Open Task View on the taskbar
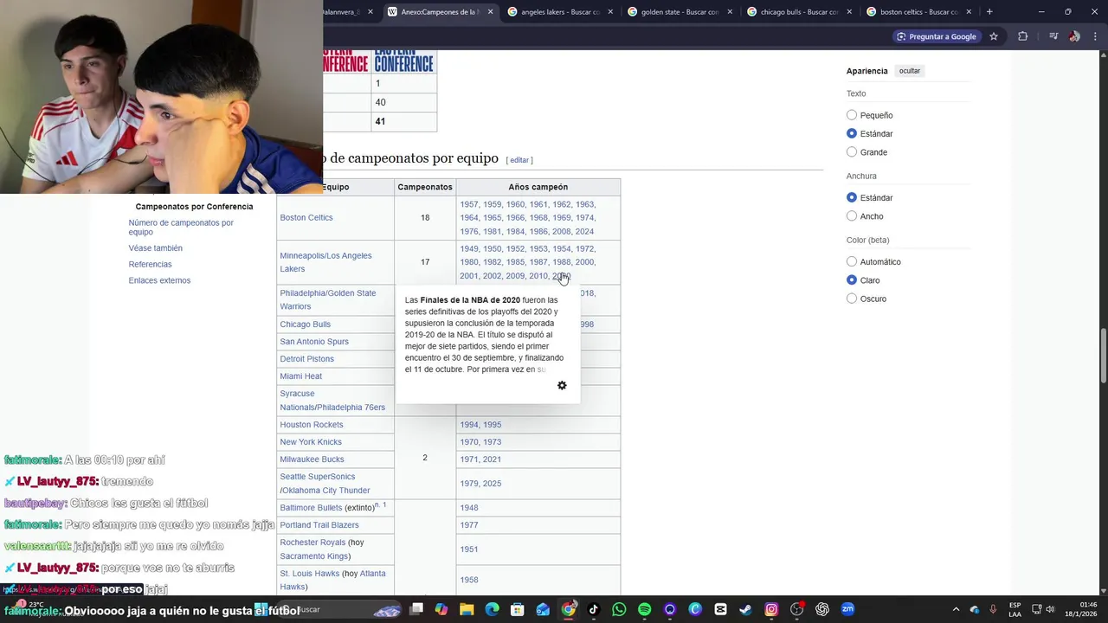This screenshot has width=1108, height=623. pyautogui.click(x=416, y=609)
